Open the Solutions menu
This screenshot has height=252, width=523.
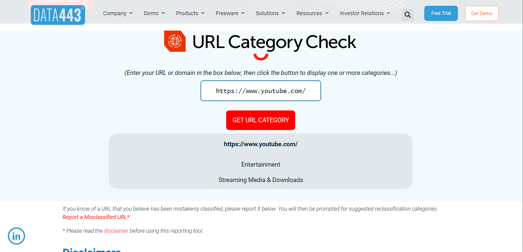tap(270, 13)
